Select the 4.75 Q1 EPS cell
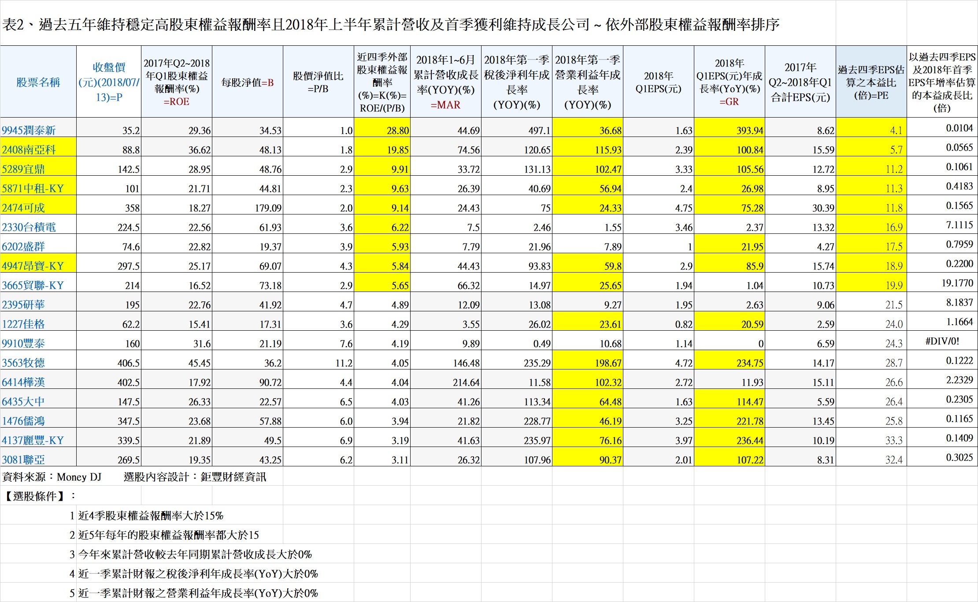978x602 pixels. [x=659, y=205]
